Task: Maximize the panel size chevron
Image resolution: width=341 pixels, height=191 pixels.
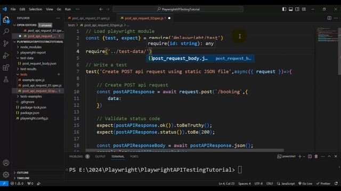Action: pyautogui.click(x=329, y=157)
